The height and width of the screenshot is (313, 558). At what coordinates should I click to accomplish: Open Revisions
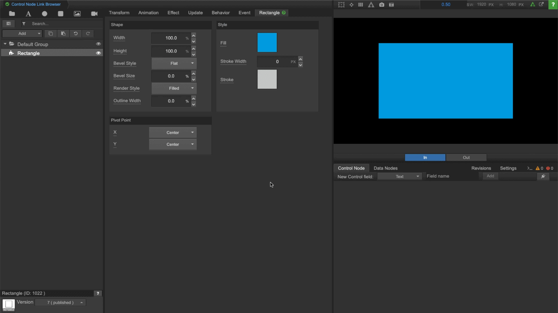481,168
